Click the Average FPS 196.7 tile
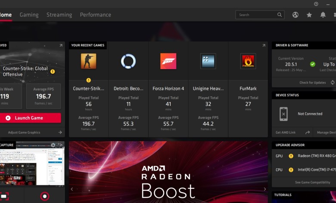 pos(44,96)
